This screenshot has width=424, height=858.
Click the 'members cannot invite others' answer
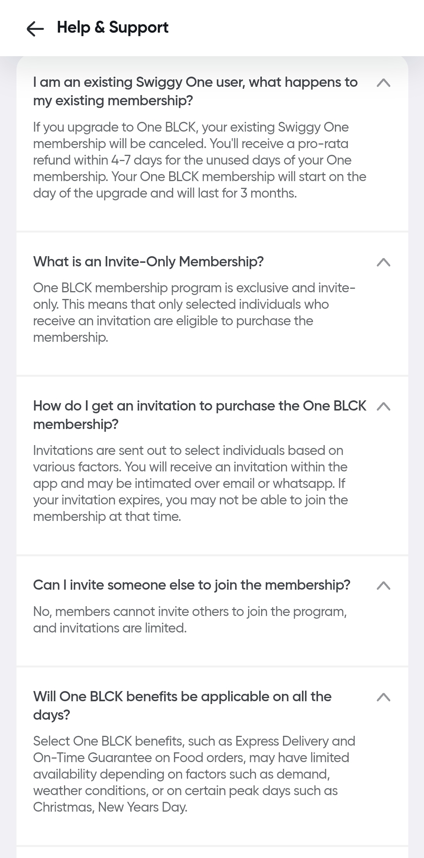pyautogui.click(x=190, y=620)
